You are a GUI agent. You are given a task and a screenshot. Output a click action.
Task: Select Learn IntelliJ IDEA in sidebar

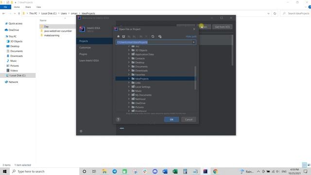click(x=89, y=60)
